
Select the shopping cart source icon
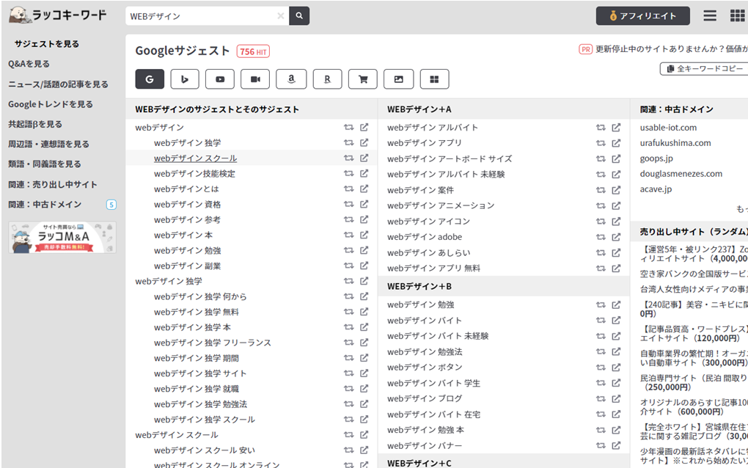[363, 79]
